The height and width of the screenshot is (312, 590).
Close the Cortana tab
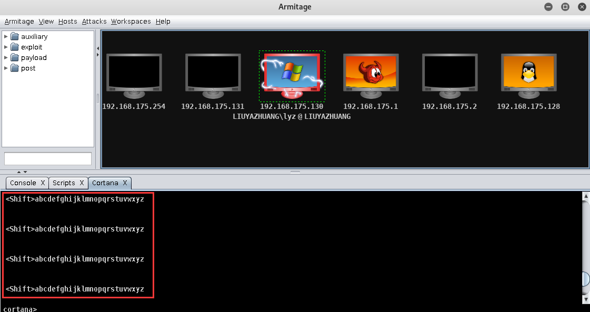[x=125, y=183]
